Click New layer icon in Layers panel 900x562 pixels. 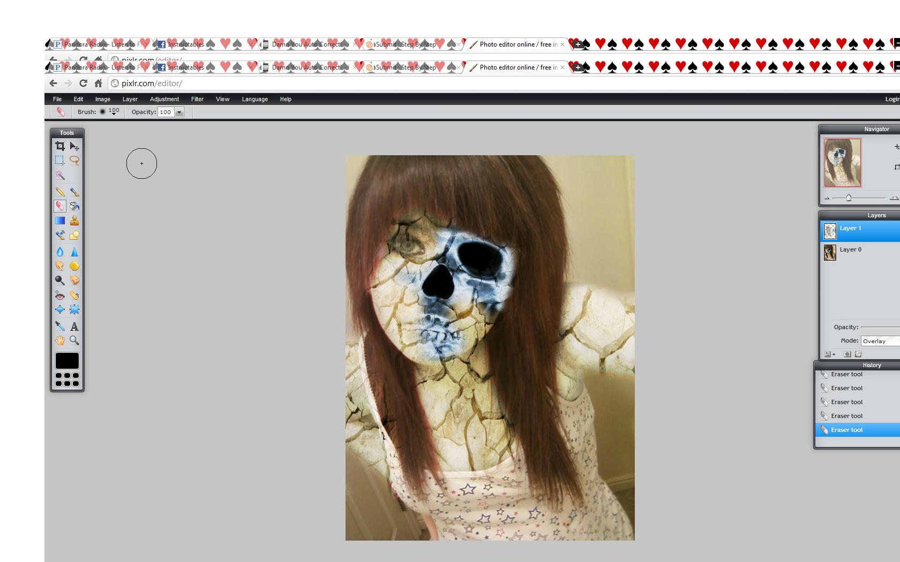coord(858,354)
